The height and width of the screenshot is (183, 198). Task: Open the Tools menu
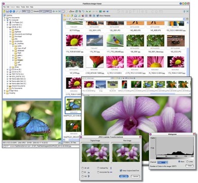pos(23,7)
